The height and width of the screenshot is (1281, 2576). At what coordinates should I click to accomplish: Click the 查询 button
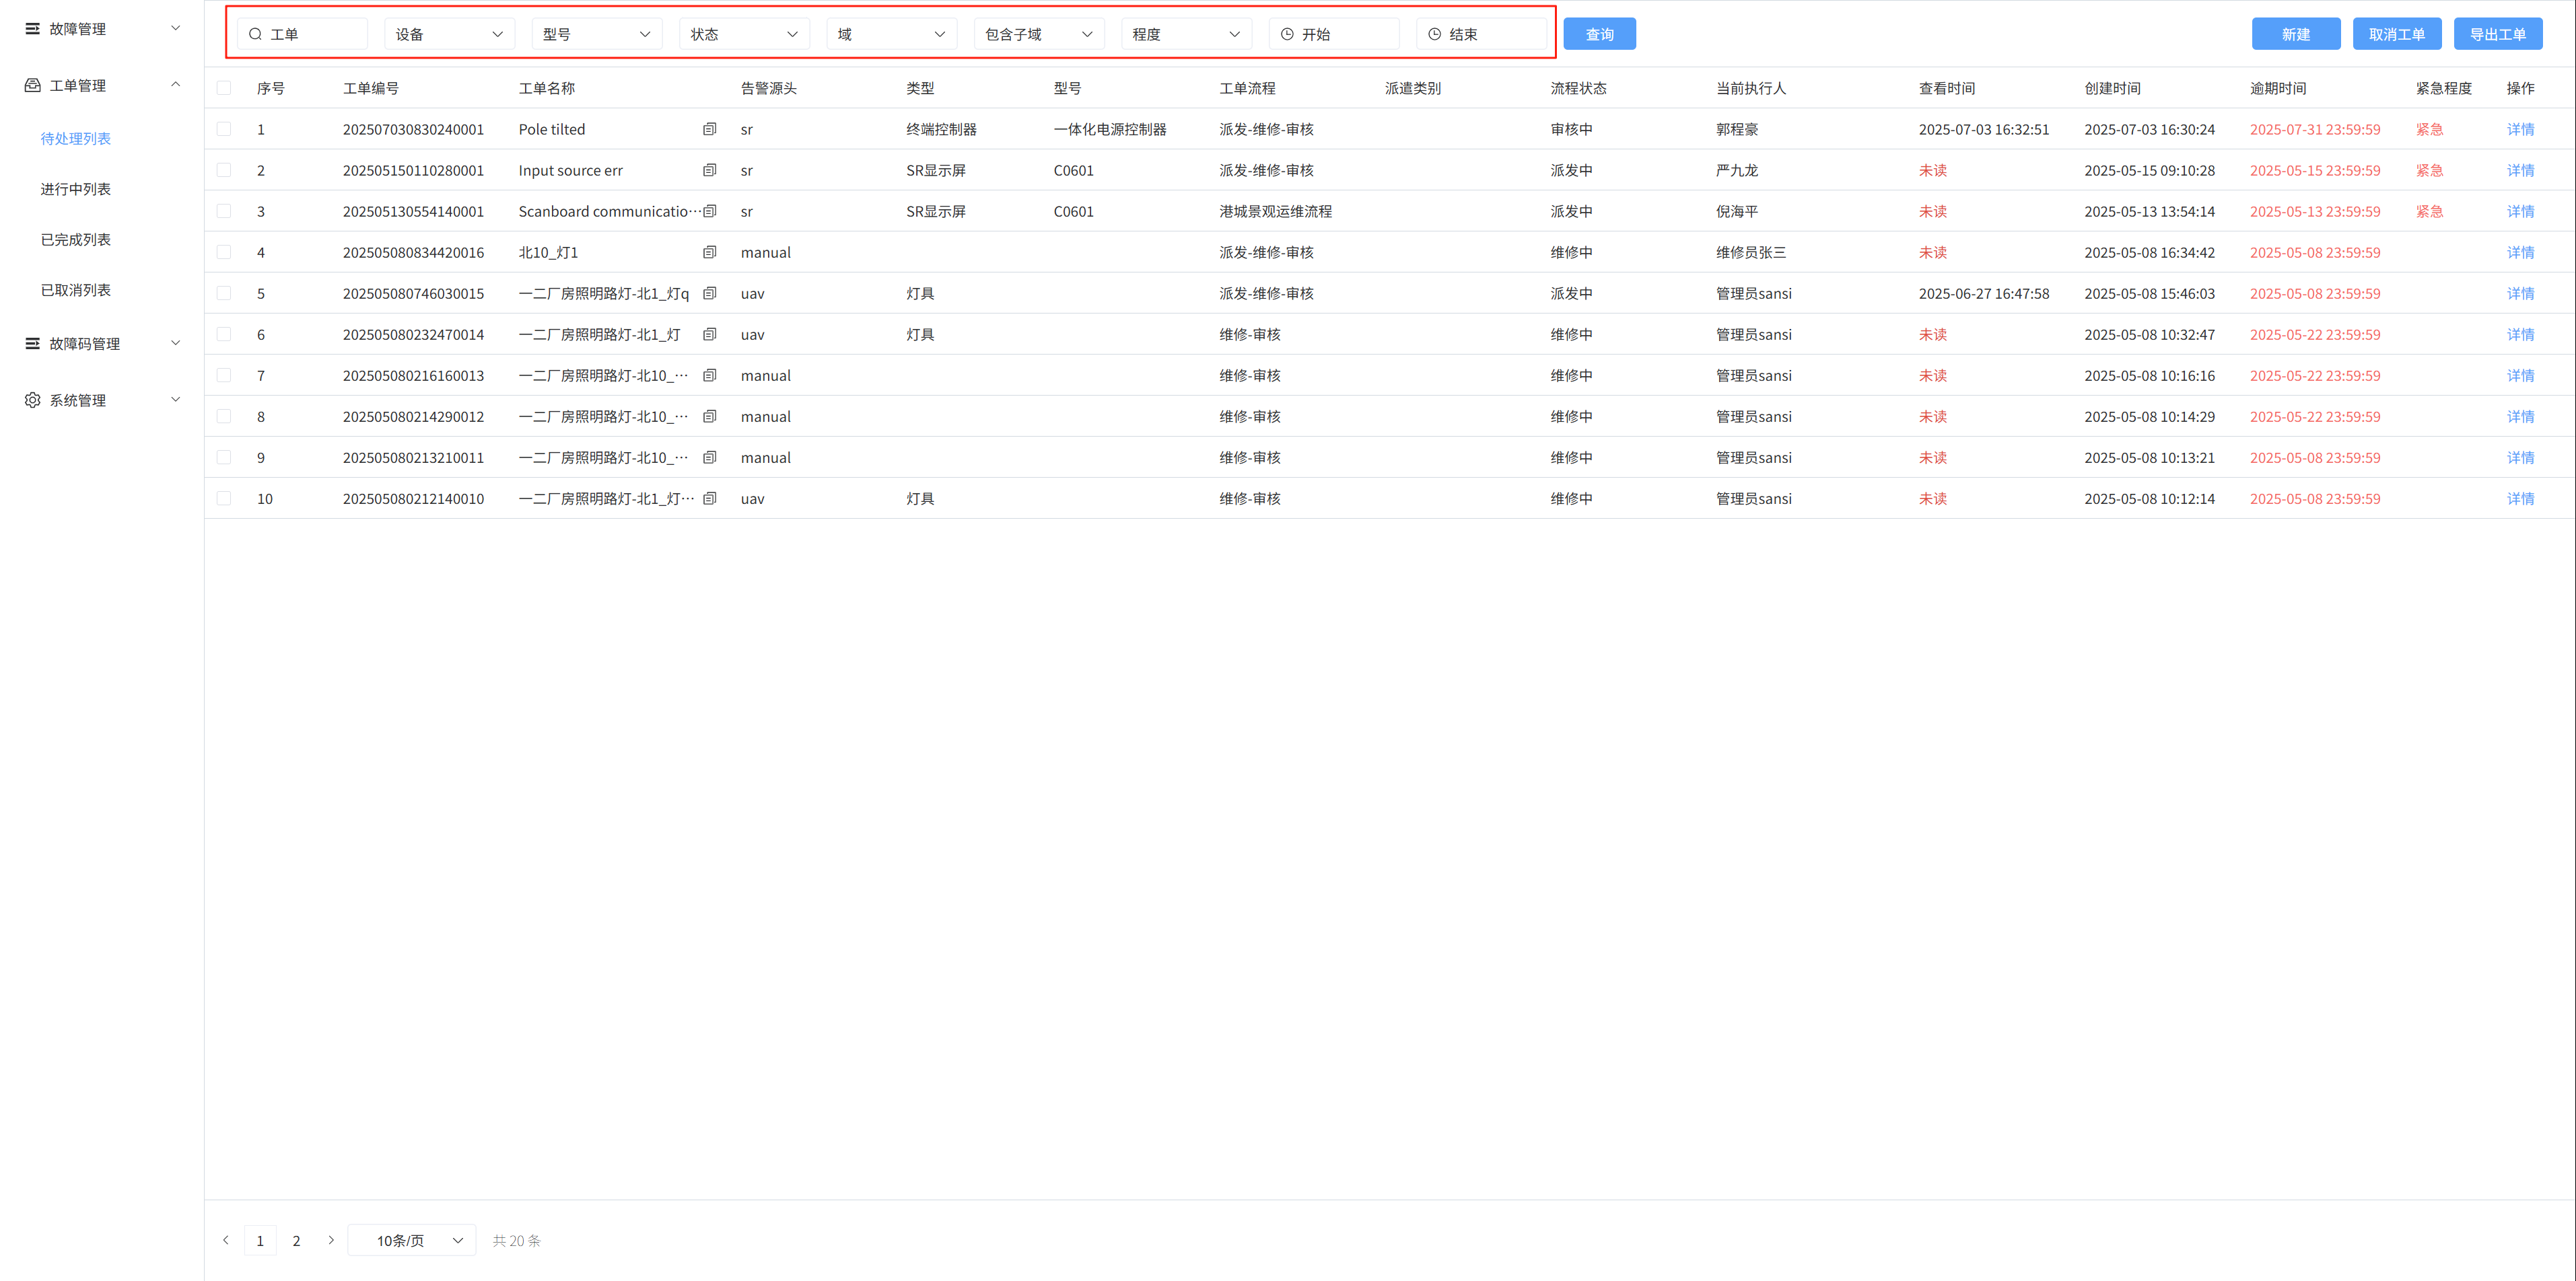[1599, 34]
